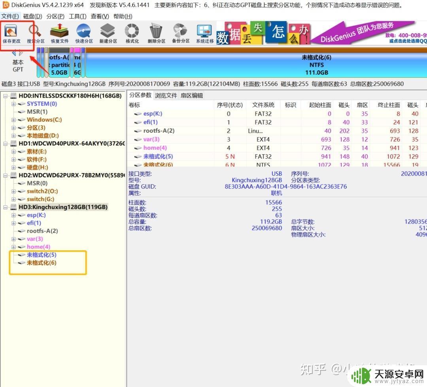Click the 序号(状态) column header
427x387 pixels.
point(230,105)
